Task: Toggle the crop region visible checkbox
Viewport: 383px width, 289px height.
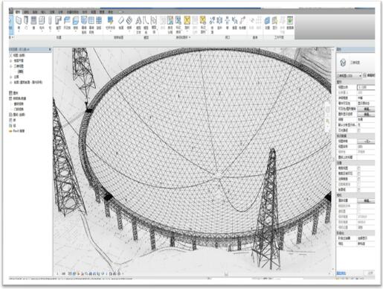Action: [358, 174]
